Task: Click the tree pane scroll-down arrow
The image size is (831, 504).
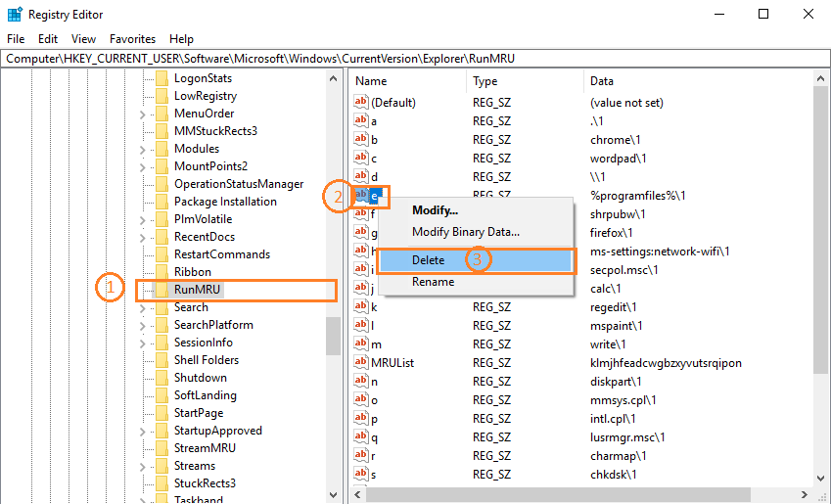Action: (333, 495)
